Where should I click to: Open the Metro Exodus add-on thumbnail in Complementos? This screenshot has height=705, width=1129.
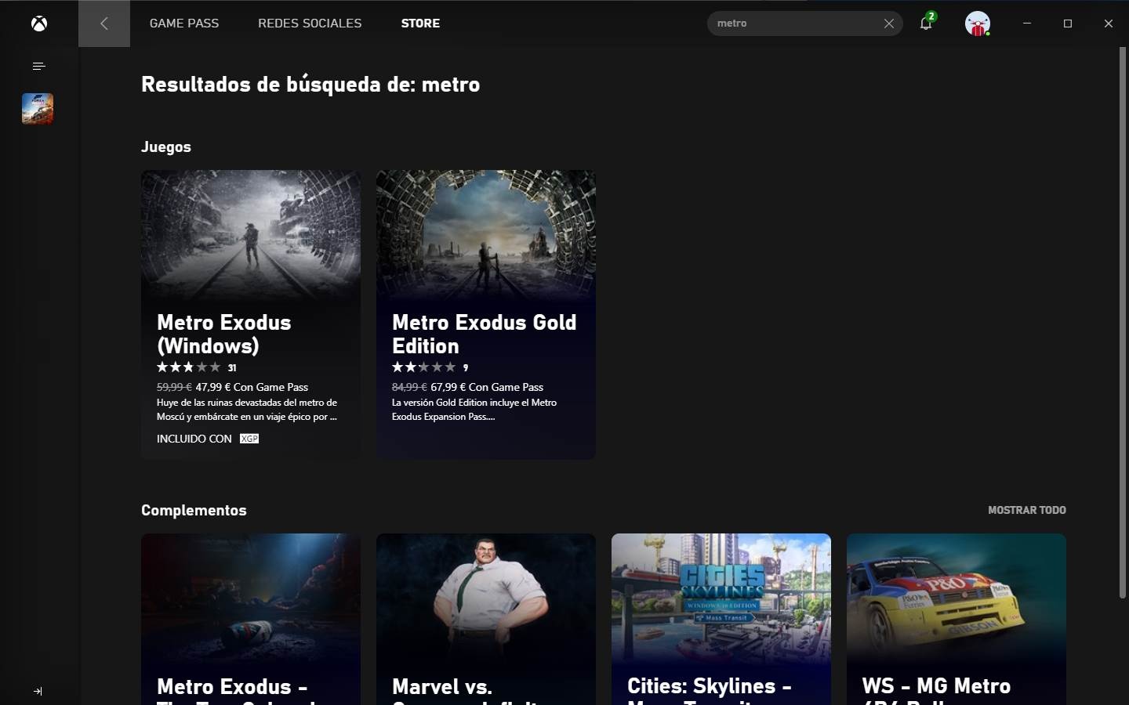pos(251,599)
